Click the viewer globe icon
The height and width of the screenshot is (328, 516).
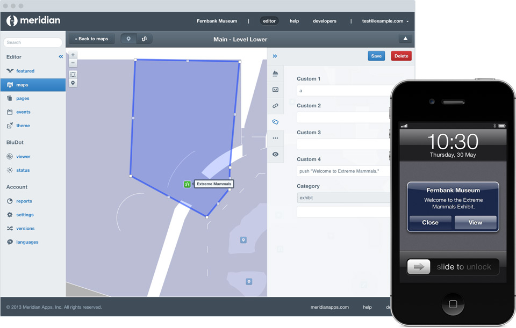(10, 156)
